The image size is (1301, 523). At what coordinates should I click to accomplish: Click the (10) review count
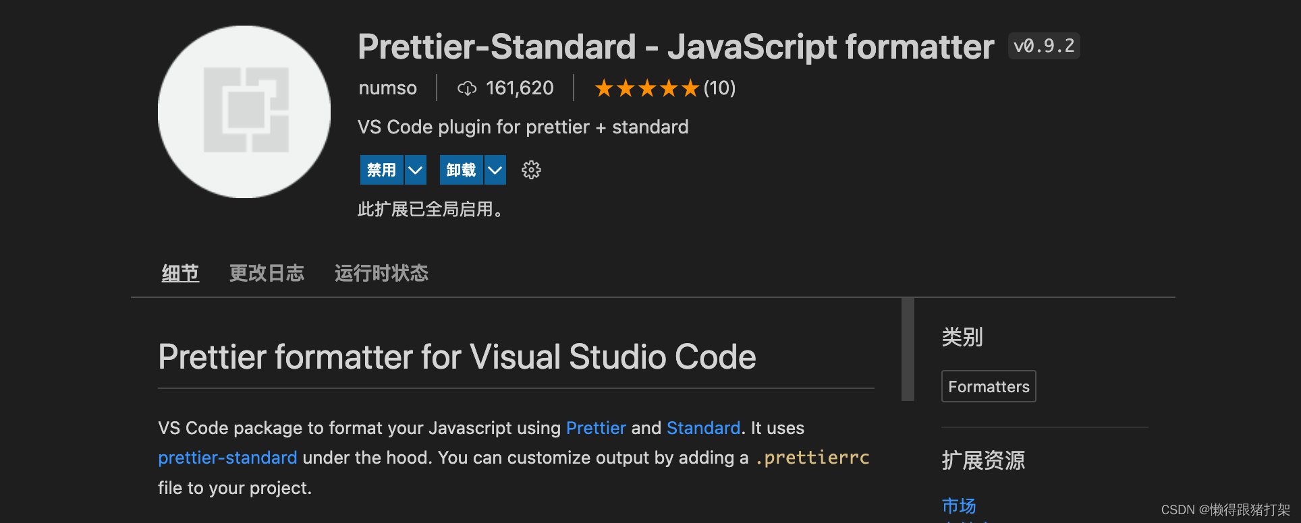pos(719,88)
